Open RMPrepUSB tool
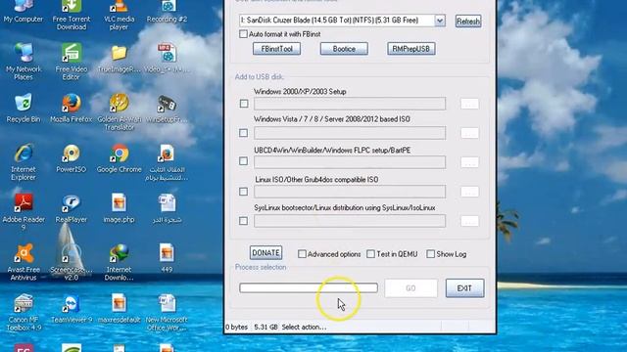This screenshot has width=627, height=352. (x=411, y=49)
